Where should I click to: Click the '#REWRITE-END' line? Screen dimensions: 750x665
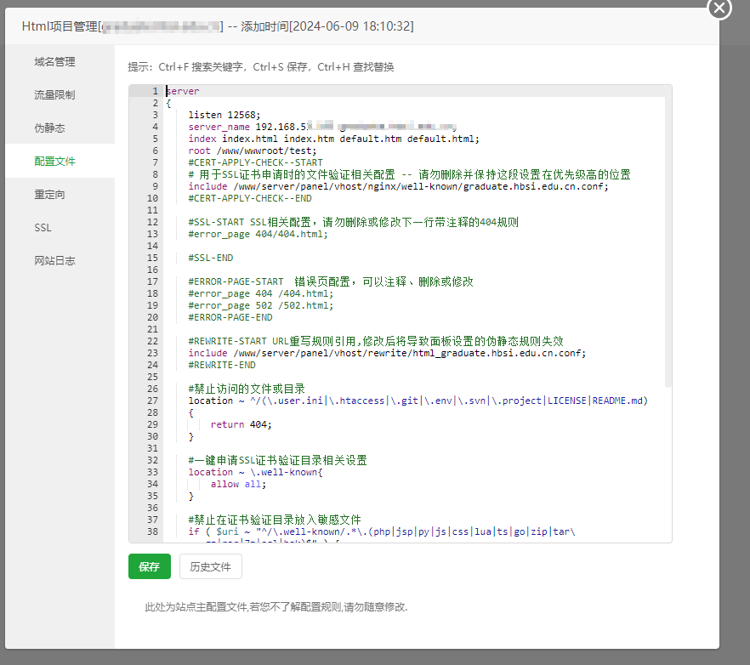coord(222,365)
